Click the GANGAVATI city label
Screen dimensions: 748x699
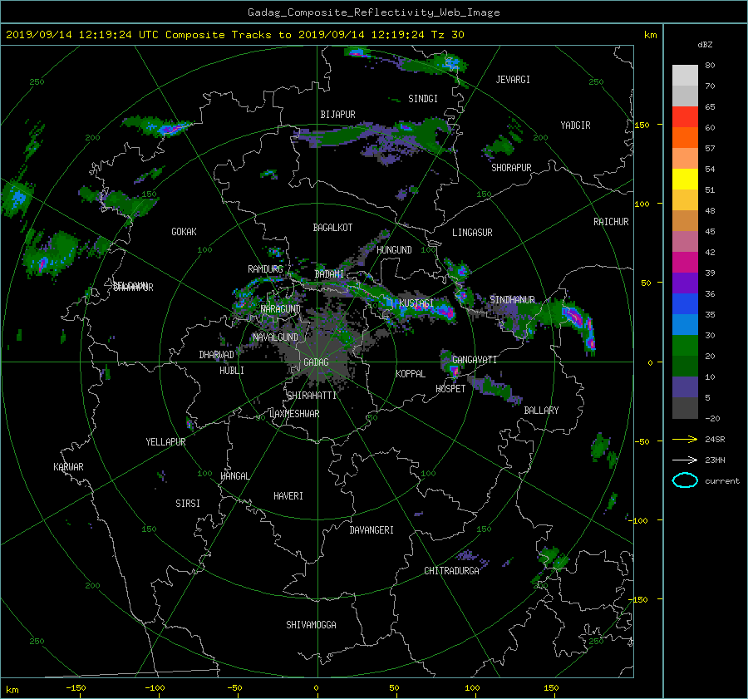tap(475, 360)
